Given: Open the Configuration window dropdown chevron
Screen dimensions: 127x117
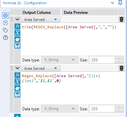Looking at the screenshot, I should pos(112,3).
